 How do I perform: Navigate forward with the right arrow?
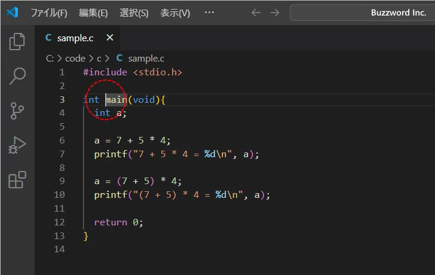click(x=274, y=13)
